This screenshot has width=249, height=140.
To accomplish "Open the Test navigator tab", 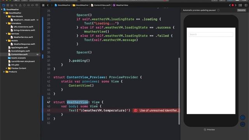I will (x=24, y=5).
